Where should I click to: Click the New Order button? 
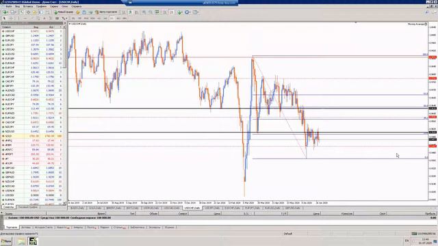(64, 12)
